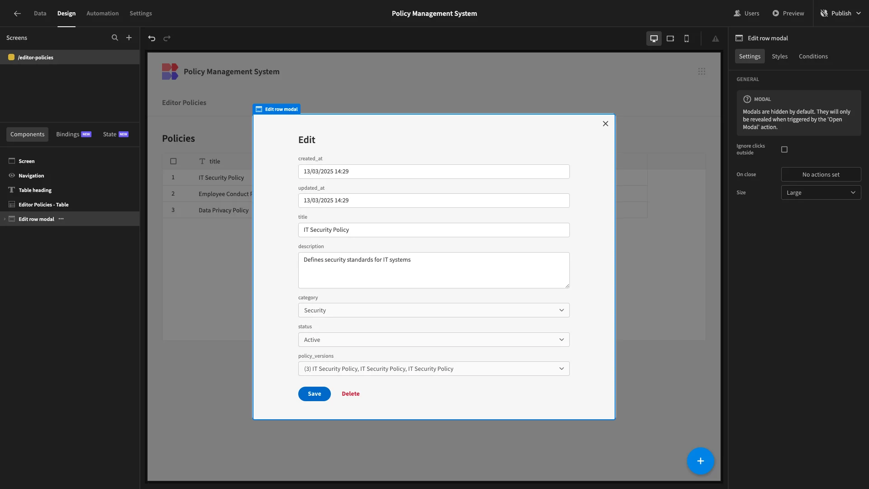869x489 pixels.
Task: Click the Employee Conduct table row
Action: (225, 194)
